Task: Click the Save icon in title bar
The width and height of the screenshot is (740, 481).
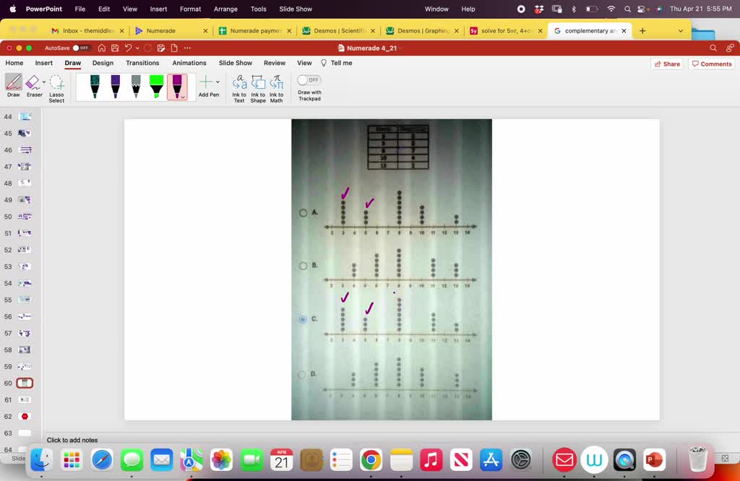Action: click(x=115, y=48)
